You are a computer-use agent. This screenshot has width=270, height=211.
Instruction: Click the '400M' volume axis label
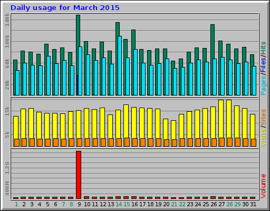click(7, 188)
